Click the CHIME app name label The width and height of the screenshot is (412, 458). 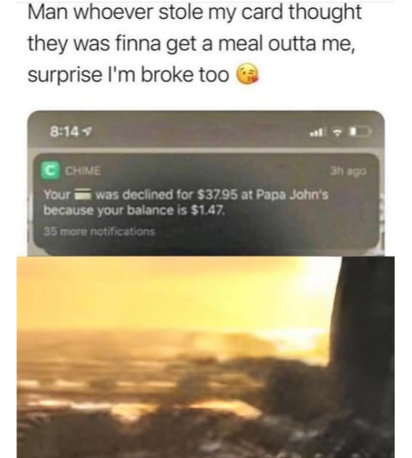83,171
